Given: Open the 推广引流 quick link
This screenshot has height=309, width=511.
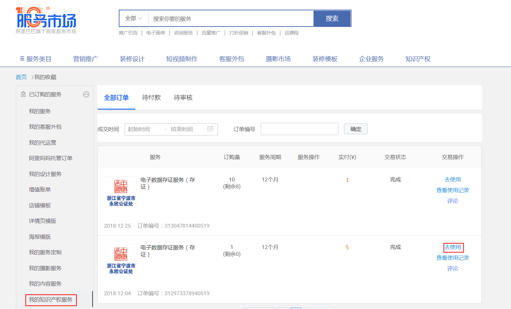Looking at the screenshot, I should (128, 33).
